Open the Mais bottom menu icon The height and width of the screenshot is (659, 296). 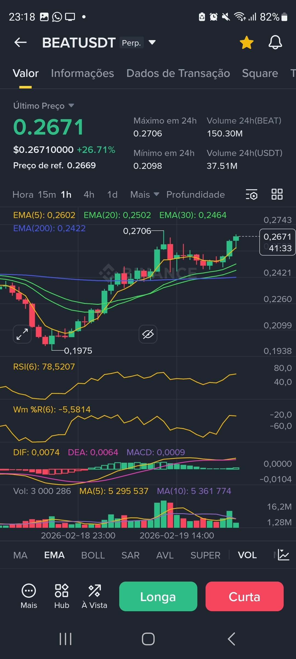(x=29, y=596)
